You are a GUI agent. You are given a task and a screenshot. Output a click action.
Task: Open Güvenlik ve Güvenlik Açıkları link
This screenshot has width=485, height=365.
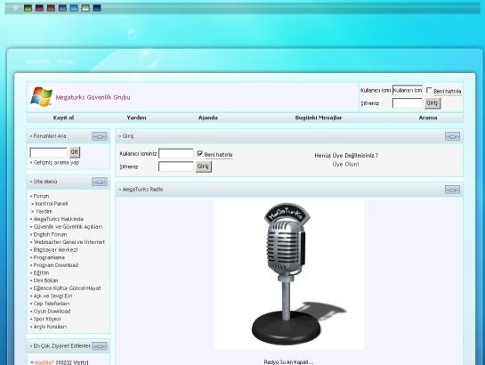coord(68,227)
